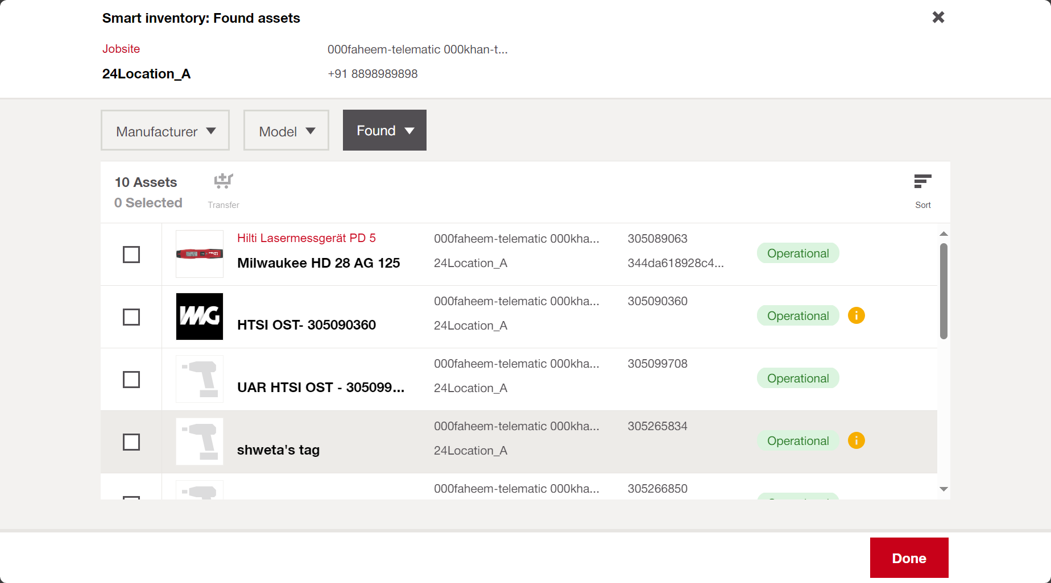Image resolution: width=1051 pixels, height=583 pixels.
Task: Select the Milwaukee HD 28 AG 125 checkbox
Action: [131, 255]
